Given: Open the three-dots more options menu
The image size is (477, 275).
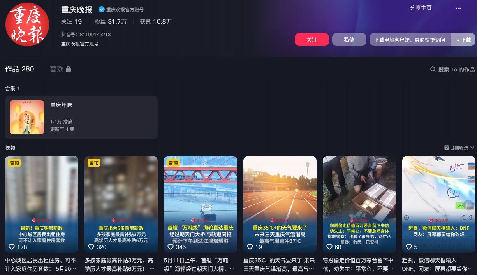Looking at the screenshot, I should pos(458,8).
